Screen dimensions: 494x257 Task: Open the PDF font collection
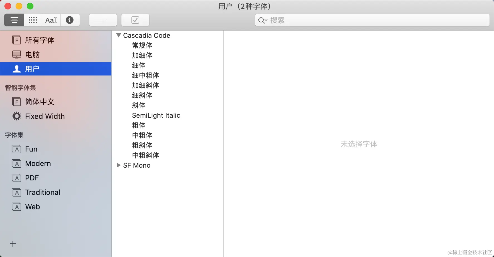pyautogui.click(x=56, y=178)
